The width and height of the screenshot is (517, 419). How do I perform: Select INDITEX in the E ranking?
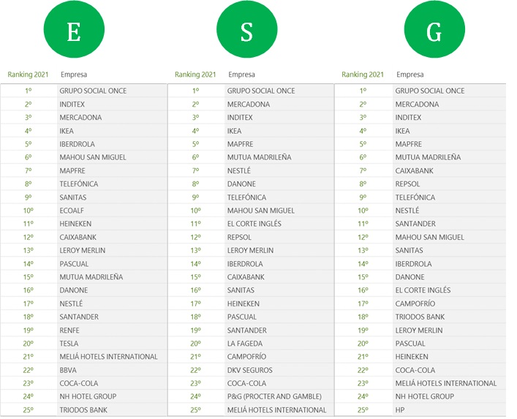[x=72, y=104]
